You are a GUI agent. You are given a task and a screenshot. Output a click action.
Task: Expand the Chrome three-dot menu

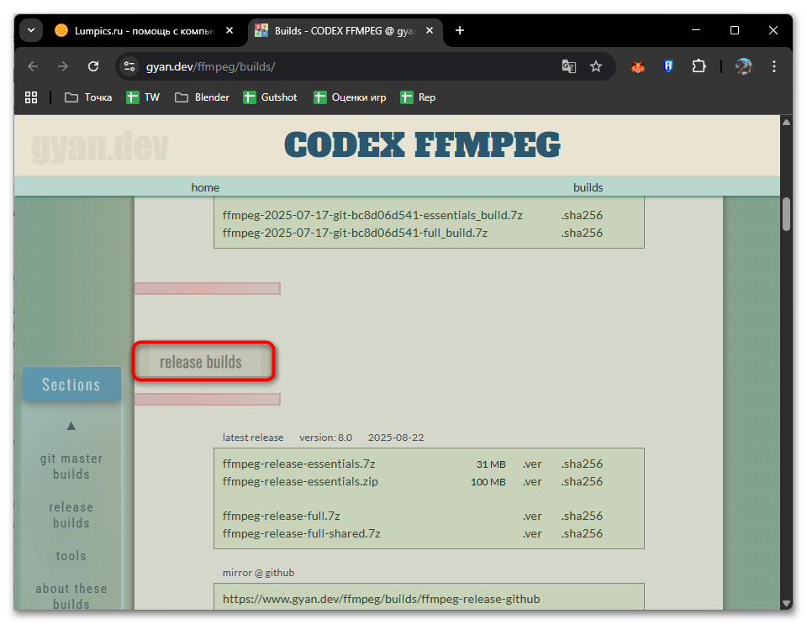(774, 66)
